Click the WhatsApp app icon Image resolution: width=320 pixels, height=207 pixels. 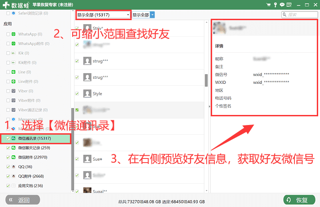click(13, 34)
